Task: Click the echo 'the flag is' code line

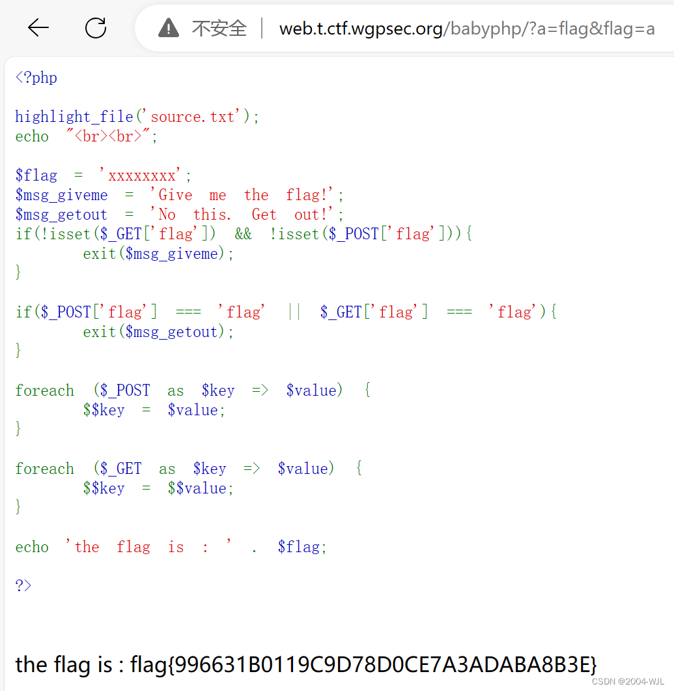Action: [x=169, y=546]
